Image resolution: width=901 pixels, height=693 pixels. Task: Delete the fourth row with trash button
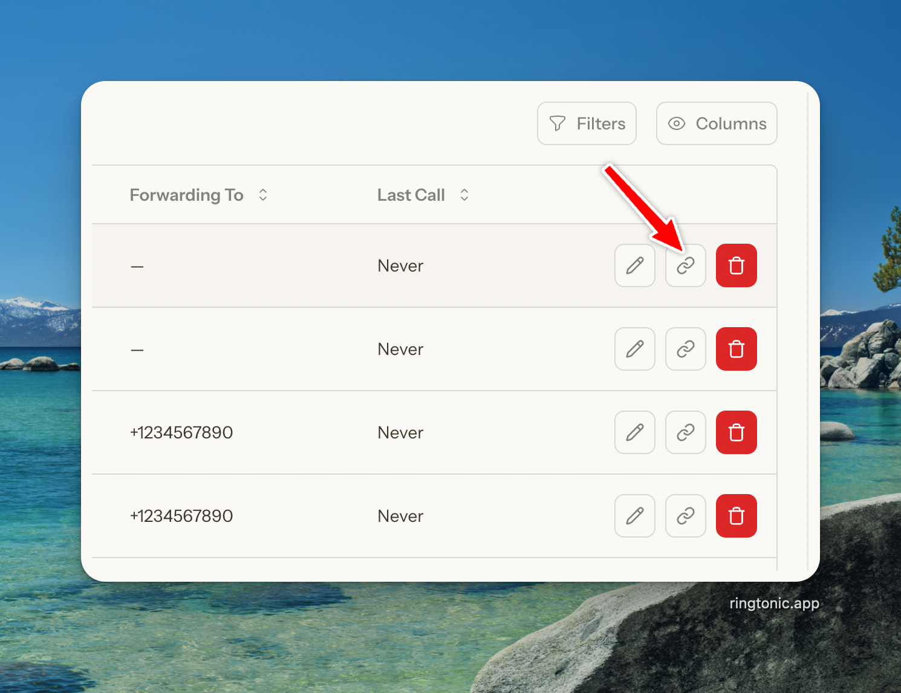click(x=736, y=516)
